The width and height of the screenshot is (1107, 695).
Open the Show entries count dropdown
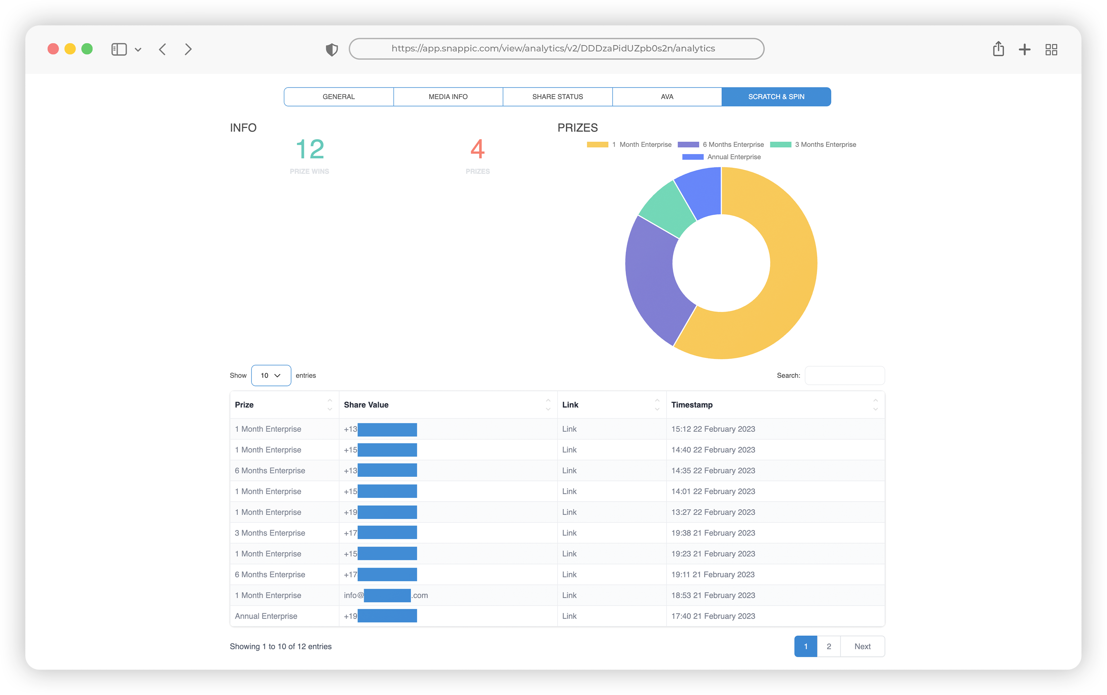coord(271,375)
